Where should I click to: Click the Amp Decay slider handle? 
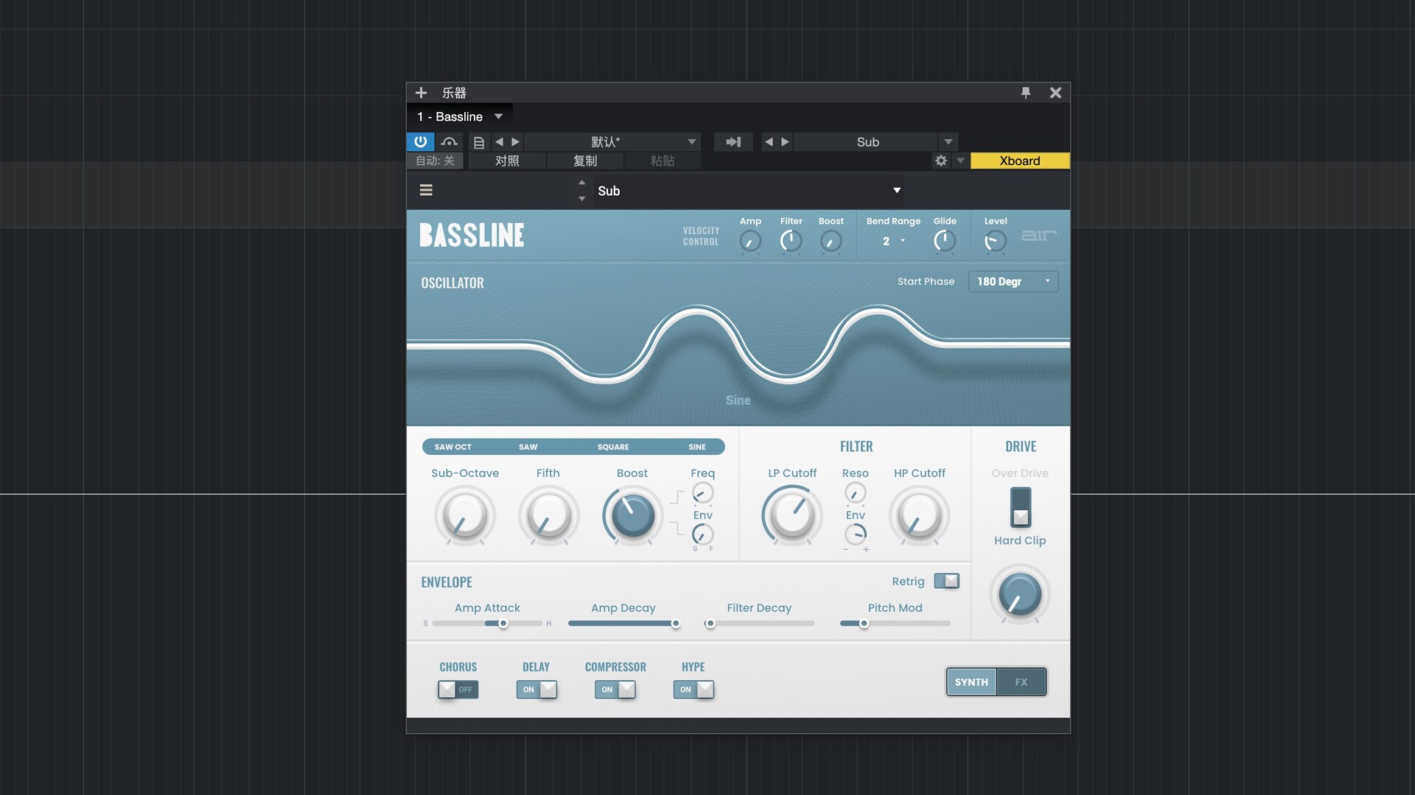click(675, 623)
